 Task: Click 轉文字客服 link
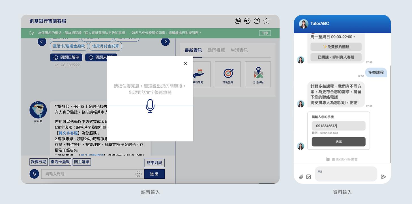point(68,133)
